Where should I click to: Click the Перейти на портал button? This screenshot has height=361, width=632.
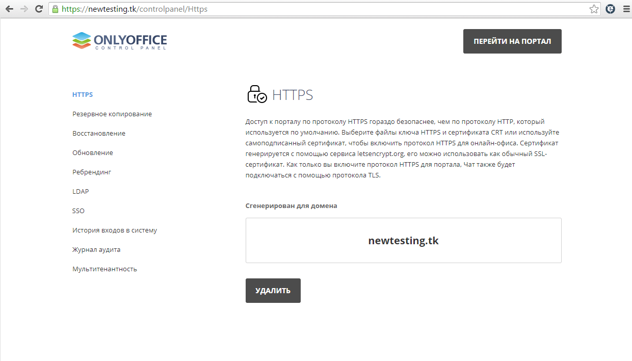[x=512, y=41]
